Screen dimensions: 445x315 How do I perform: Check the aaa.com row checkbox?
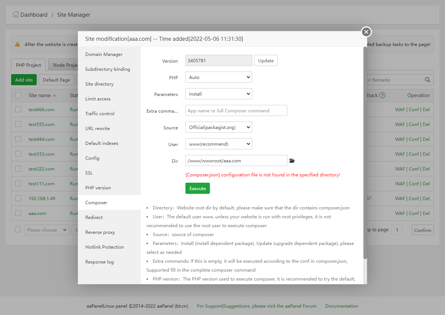coord(18,213)
